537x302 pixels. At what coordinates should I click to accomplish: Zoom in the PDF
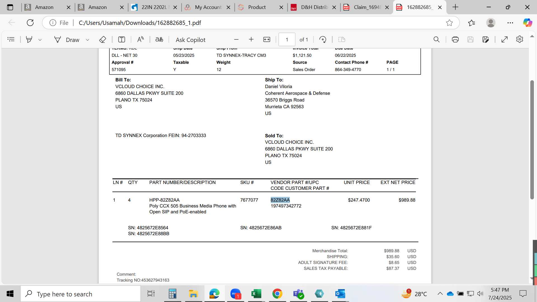click(251, 39)
